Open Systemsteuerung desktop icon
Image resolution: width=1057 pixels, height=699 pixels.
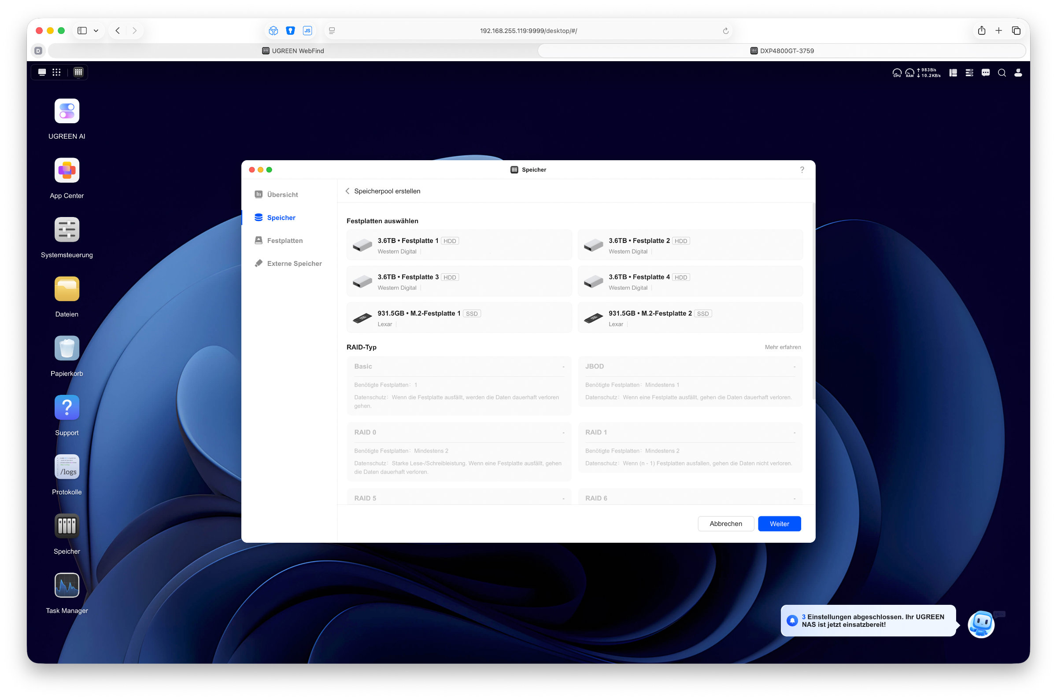pos(67,230)
